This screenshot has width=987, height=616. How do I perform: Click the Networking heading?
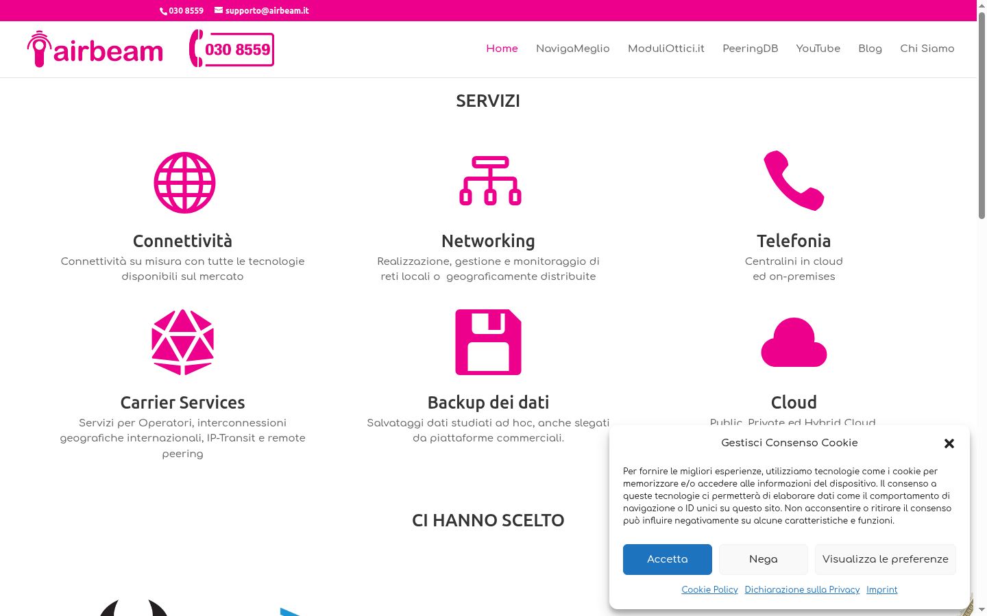pos(488,241)
